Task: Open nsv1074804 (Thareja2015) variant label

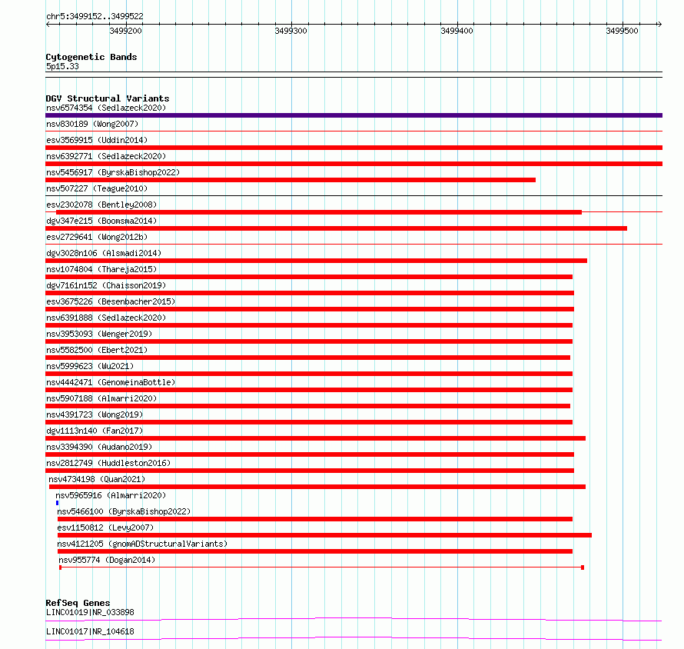Action: pyautogui.click(x=101, y=269)
